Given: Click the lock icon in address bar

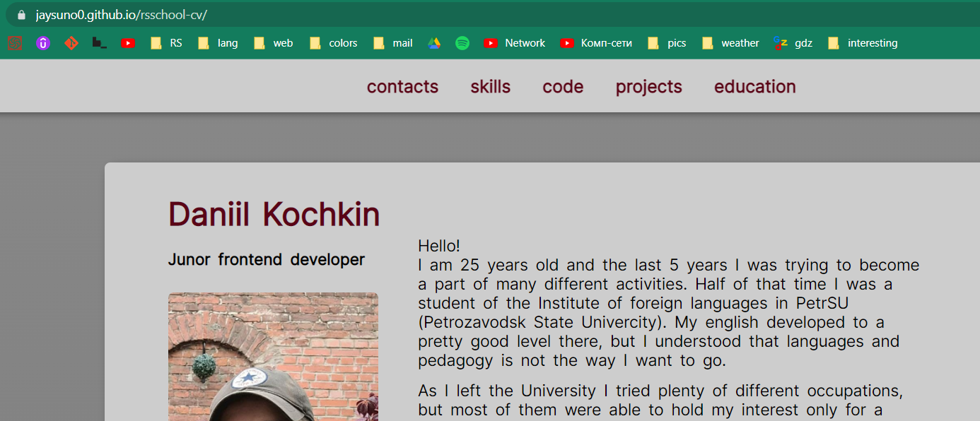Looking at the screenshot, I should [21, 14].
